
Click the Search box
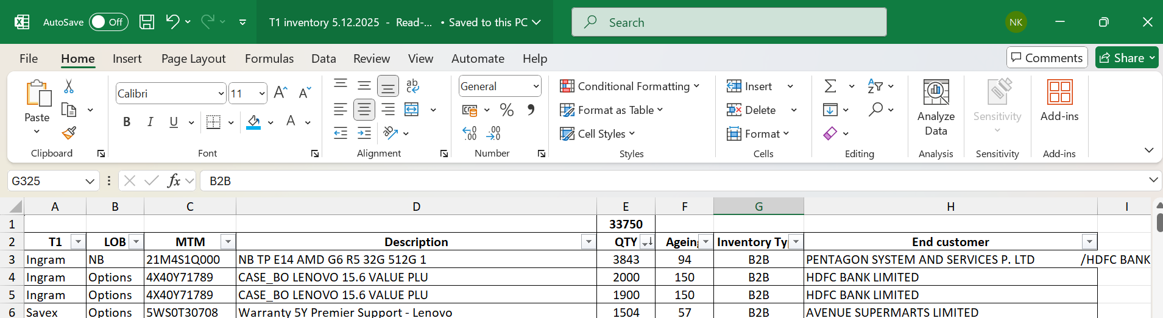click(x=729, y=22)
